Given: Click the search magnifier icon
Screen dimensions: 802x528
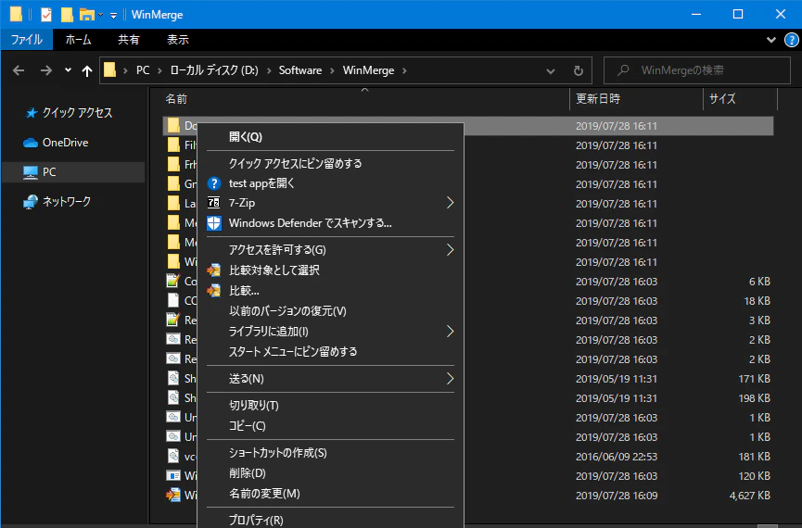Looking at the screenshot, I should click(x=623, y=70).
